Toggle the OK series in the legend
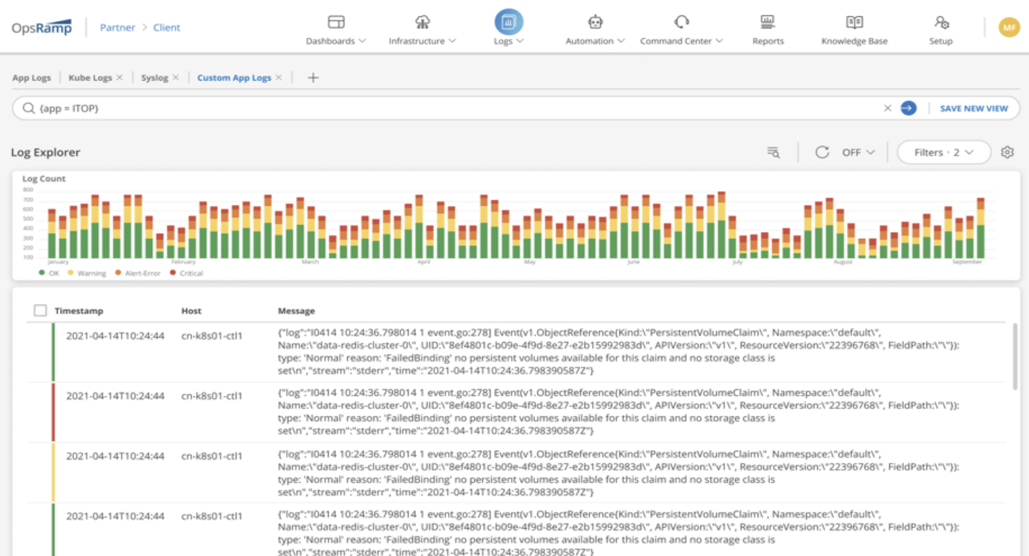The height and width of the screenshot is (556, 1029). [x=43, y=273]
